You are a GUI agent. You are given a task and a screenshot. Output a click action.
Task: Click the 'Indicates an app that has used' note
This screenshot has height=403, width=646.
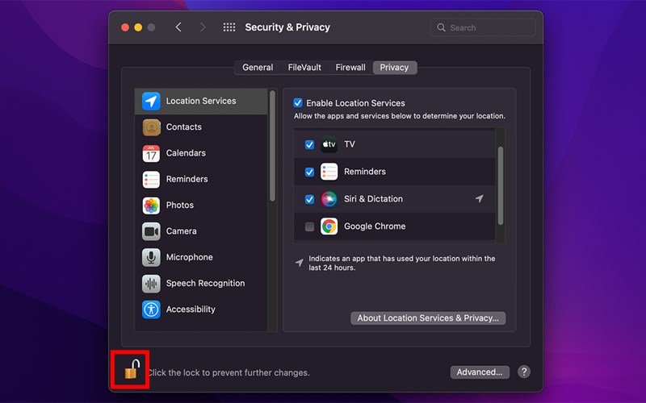click(402, 264)
